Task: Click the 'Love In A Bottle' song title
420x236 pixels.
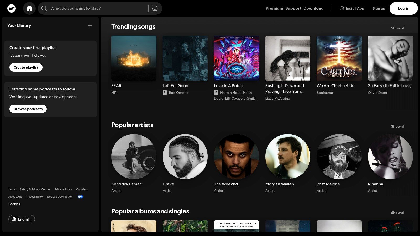Action: point(228,86)
